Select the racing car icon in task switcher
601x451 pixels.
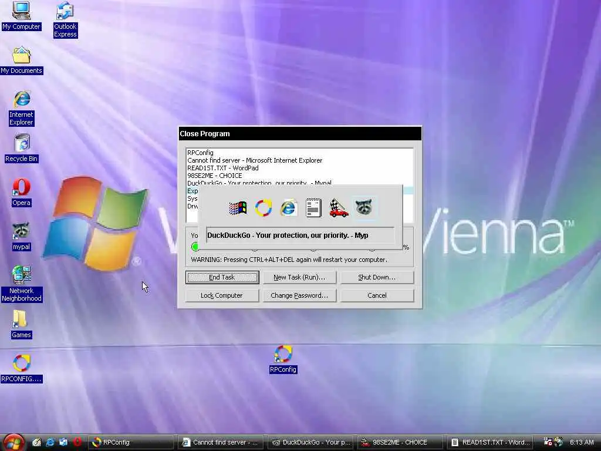[x=339, y=208]
